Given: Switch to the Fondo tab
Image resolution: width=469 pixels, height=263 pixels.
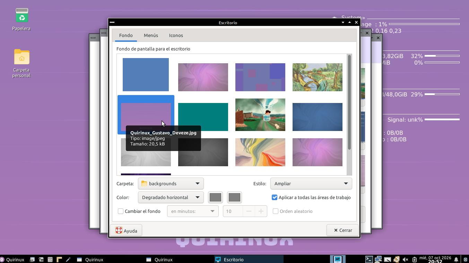Looking at the screenshot, I should (126, 35).
